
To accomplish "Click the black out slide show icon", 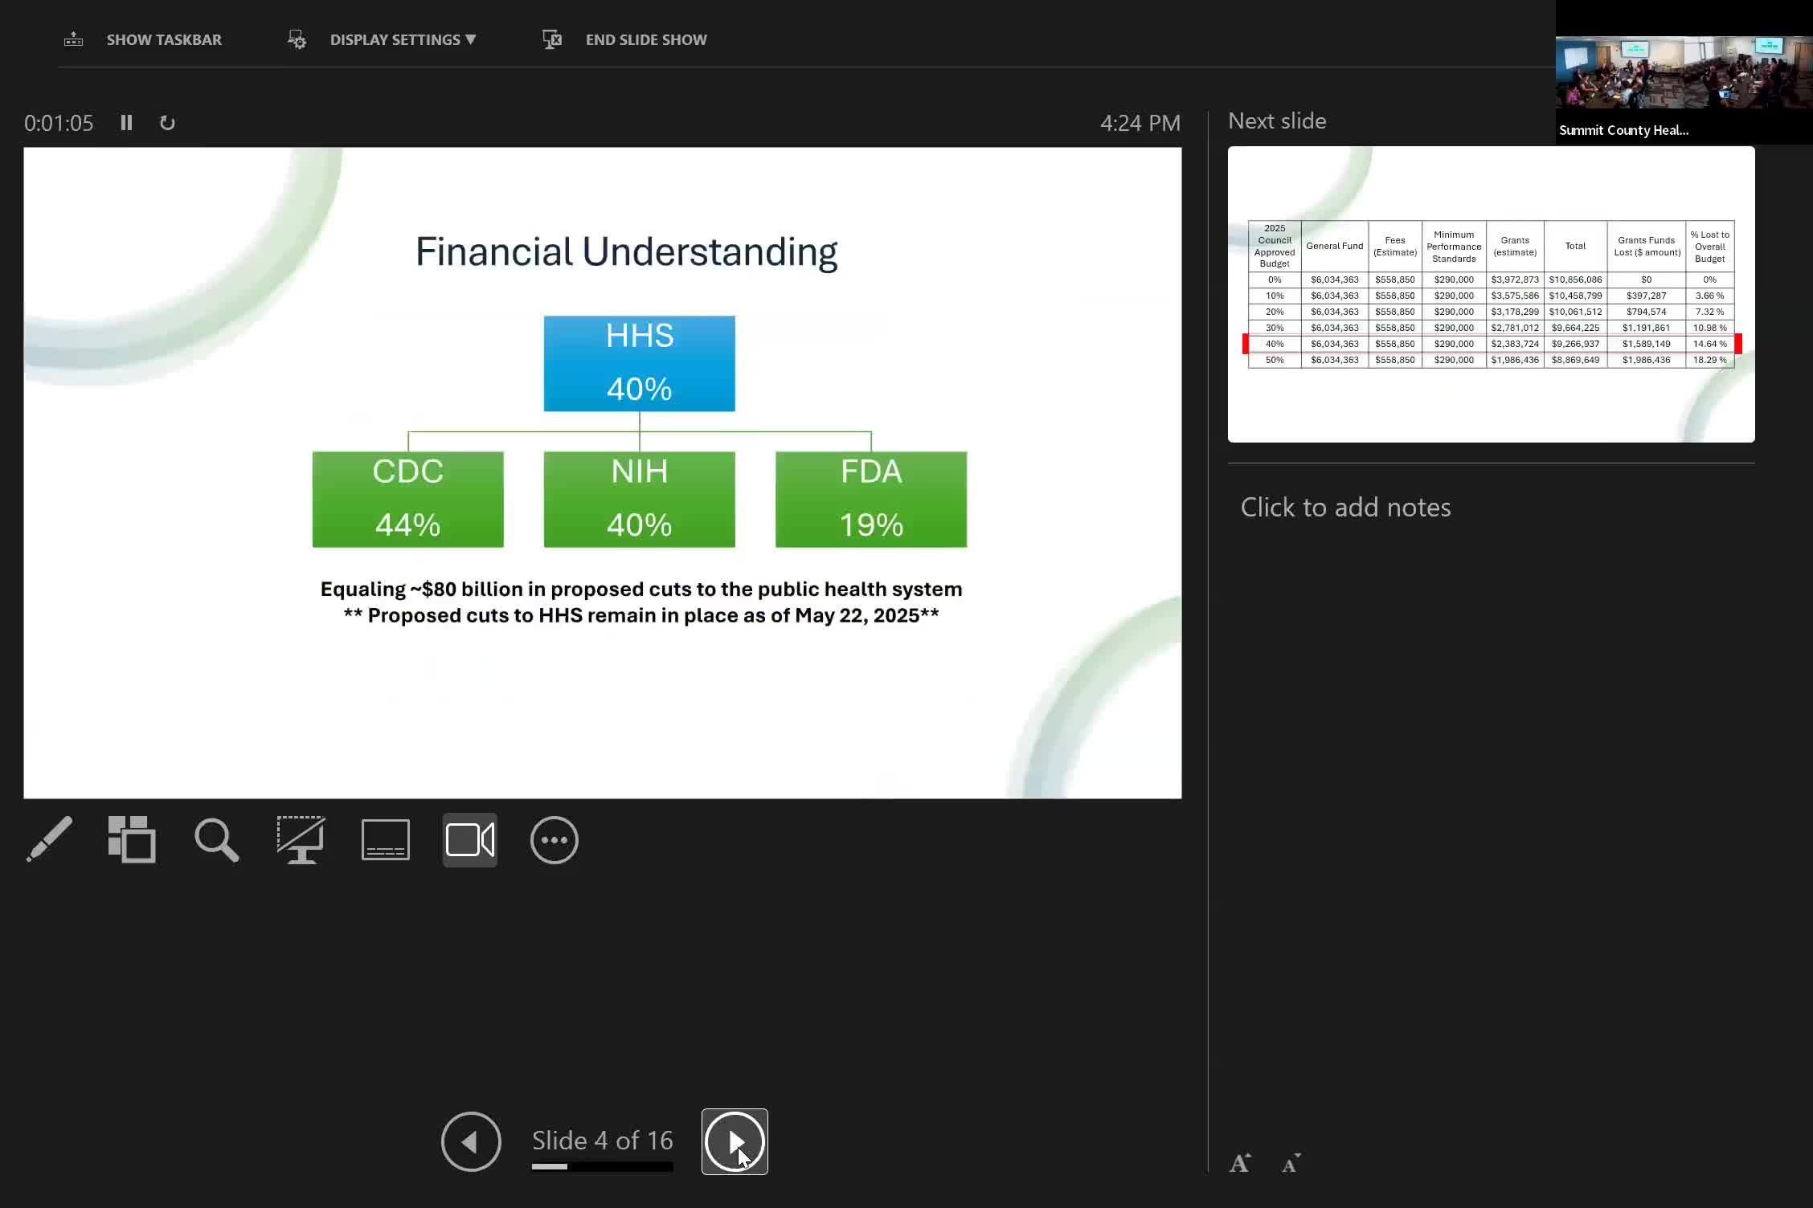I will [x=301, y=840].
